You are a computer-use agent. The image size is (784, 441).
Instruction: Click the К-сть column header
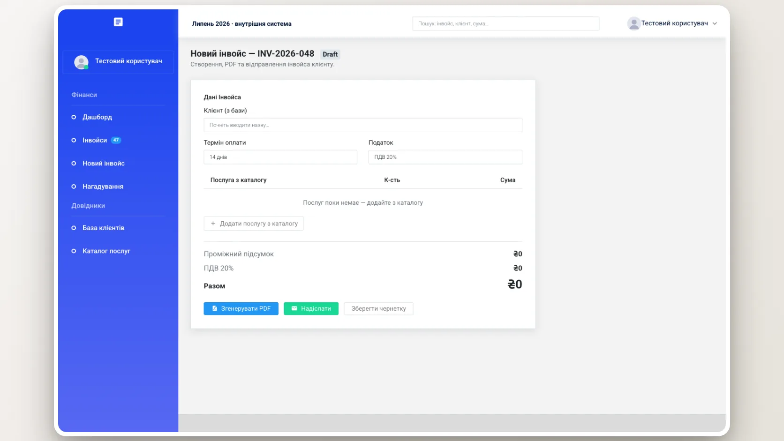392,180
